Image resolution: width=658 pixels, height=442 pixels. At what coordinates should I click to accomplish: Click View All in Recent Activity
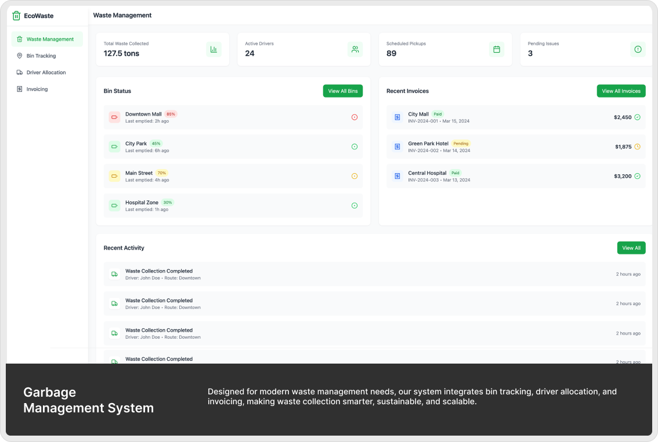pyautogui.click(x=631, y=248)
